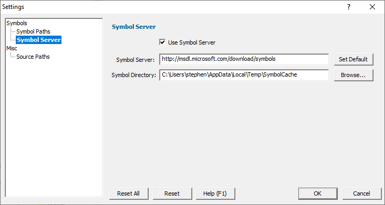The width and height of the screenshot is (385, 205).
Task: Open the Browse... directory picker
Action: pyautogui.click(x=353, y=75)
